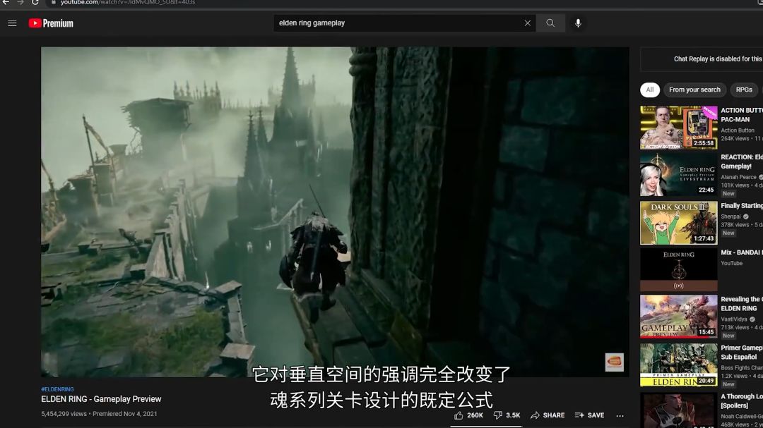Select the 'RPGs' filter chip

click(743, 90)
